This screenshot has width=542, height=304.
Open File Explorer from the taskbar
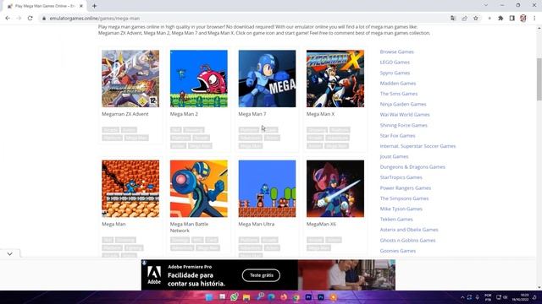pos(246,297)
